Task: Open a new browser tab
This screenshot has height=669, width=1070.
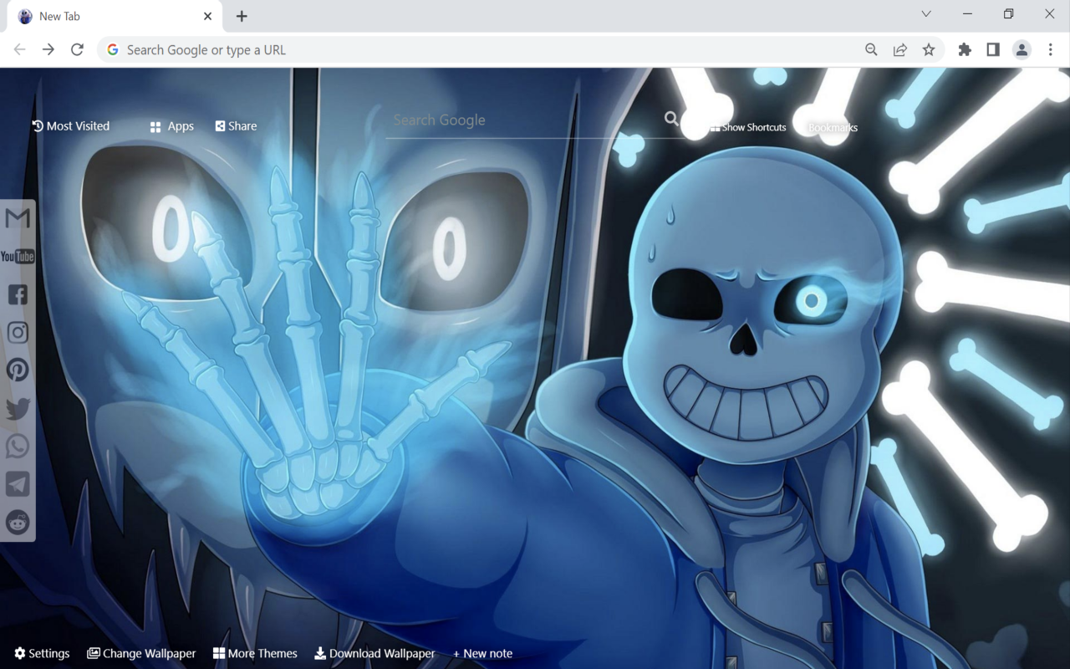Action: click(x=242, y=16)
